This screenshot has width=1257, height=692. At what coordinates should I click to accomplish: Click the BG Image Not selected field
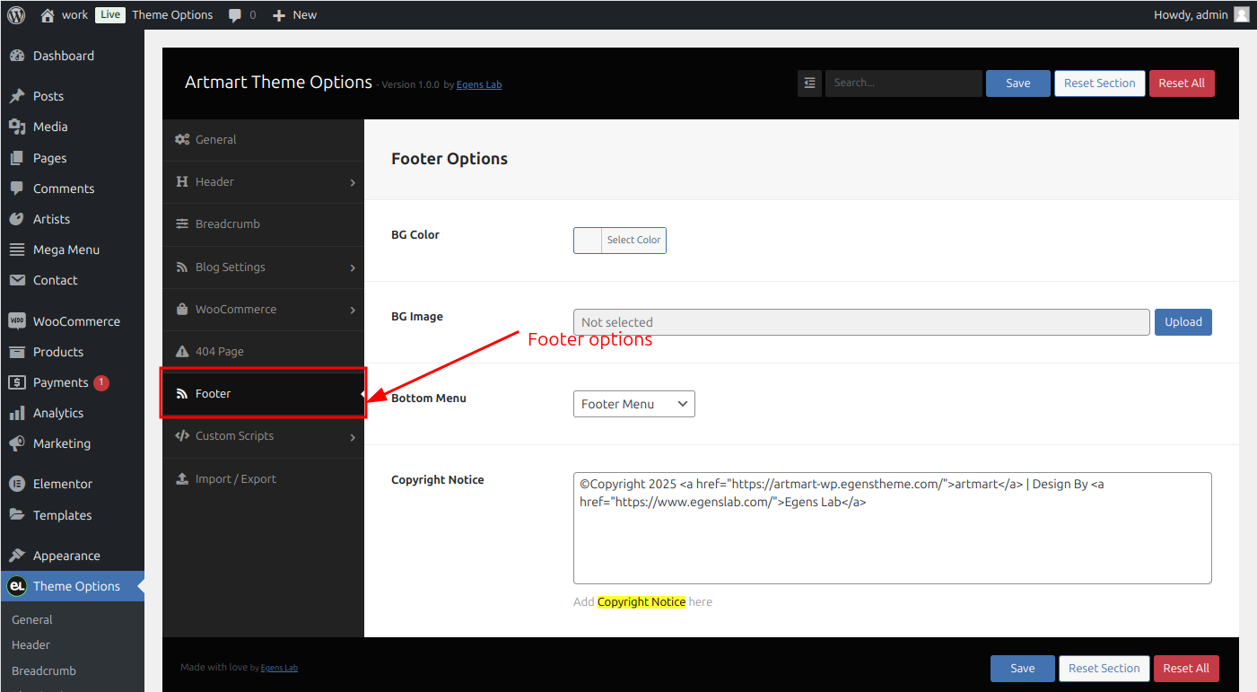(861, 322)
